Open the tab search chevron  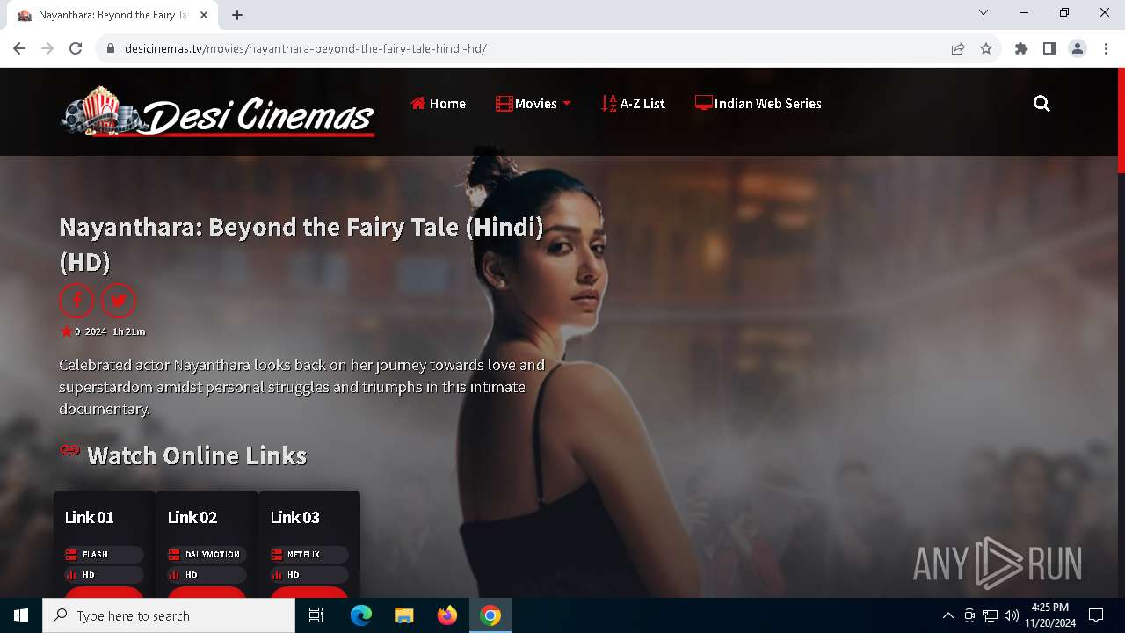[983, 12]
